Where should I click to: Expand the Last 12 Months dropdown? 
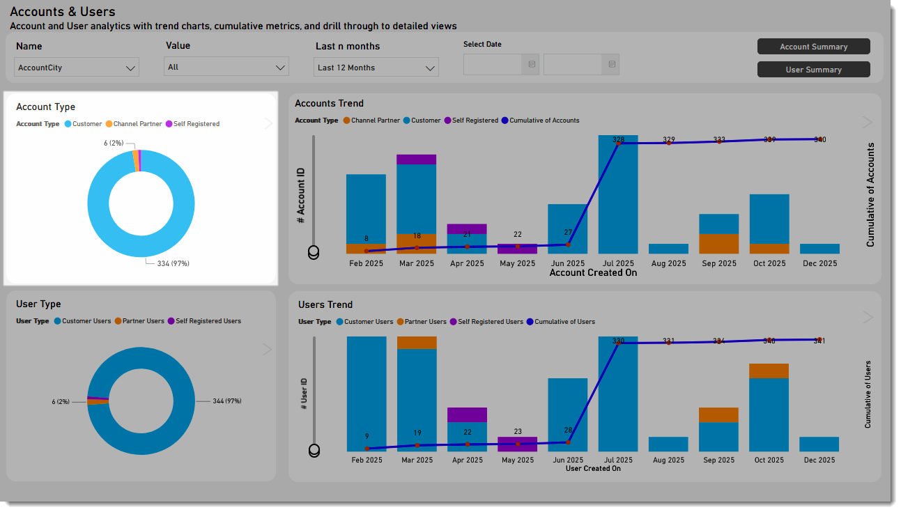[376, 68]
